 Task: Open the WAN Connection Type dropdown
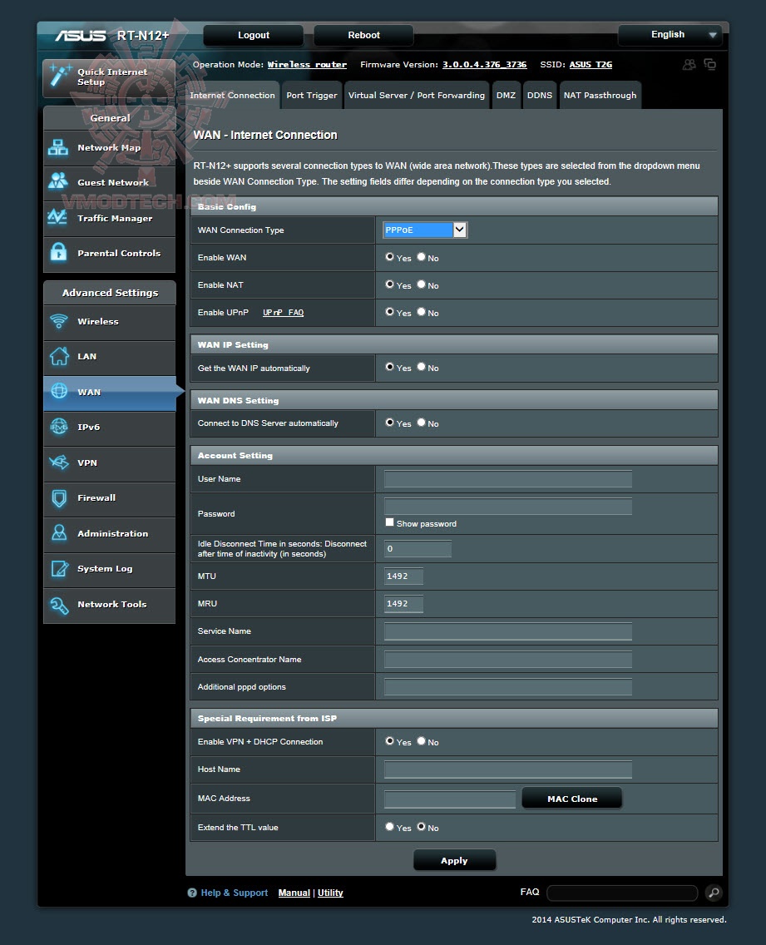pyautogui.click(x=425, y=230)
